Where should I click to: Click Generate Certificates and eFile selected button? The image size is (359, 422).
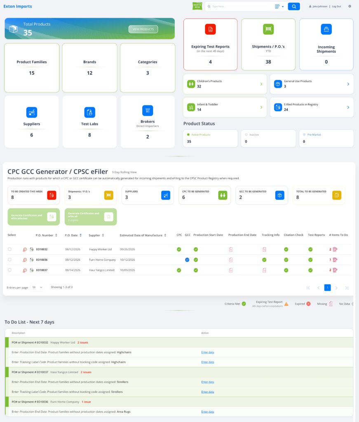(x=34, y=217)
